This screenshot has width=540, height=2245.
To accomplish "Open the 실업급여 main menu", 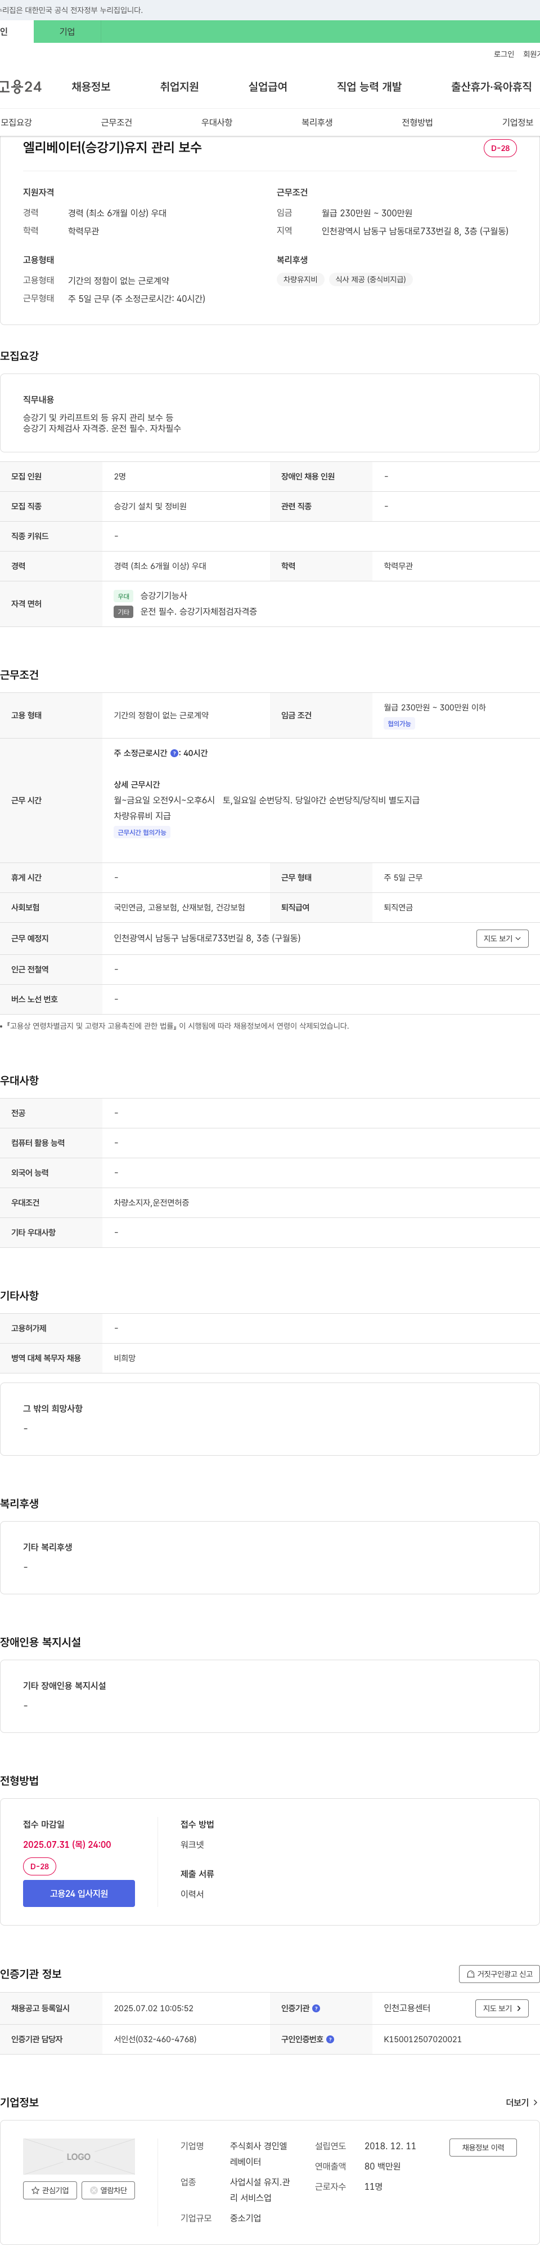I will 268,87.
